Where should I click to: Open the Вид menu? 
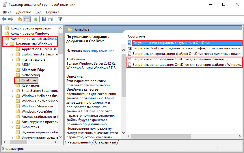pos(38,12)
